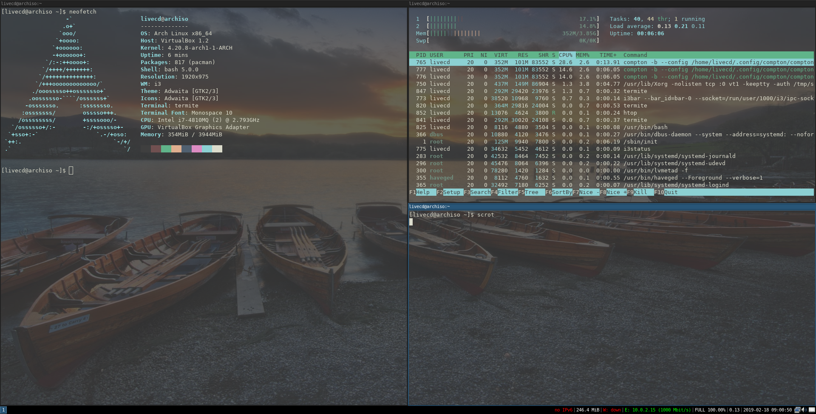Select htop row PID 296 systemd-udevd
This screenshot has height=414, width=816.
[x=612, y=163]
